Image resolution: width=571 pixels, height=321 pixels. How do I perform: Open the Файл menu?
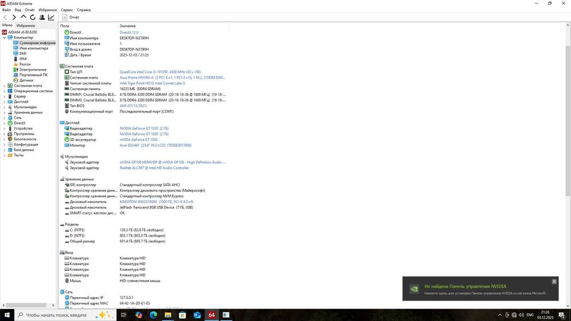coord(6,10)
